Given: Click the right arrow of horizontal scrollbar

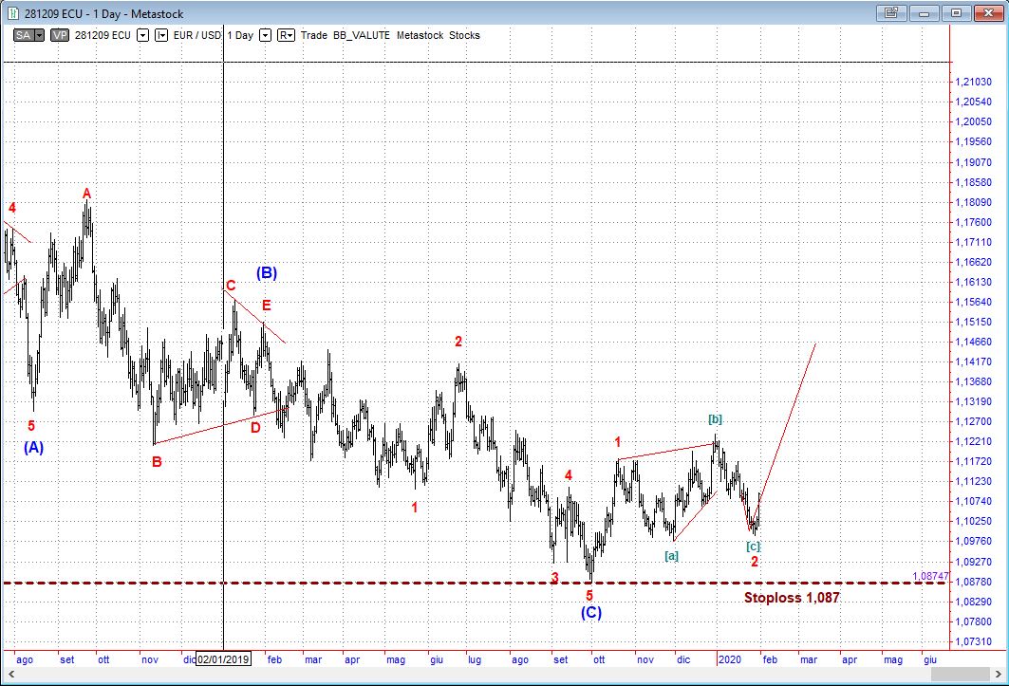Looking at the screenshot, I should coord(999,674).
